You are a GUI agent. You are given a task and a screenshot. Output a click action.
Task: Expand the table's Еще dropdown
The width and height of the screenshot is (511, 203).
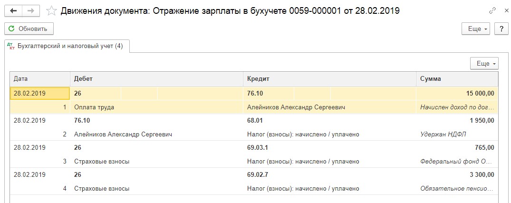pos(484,64)
